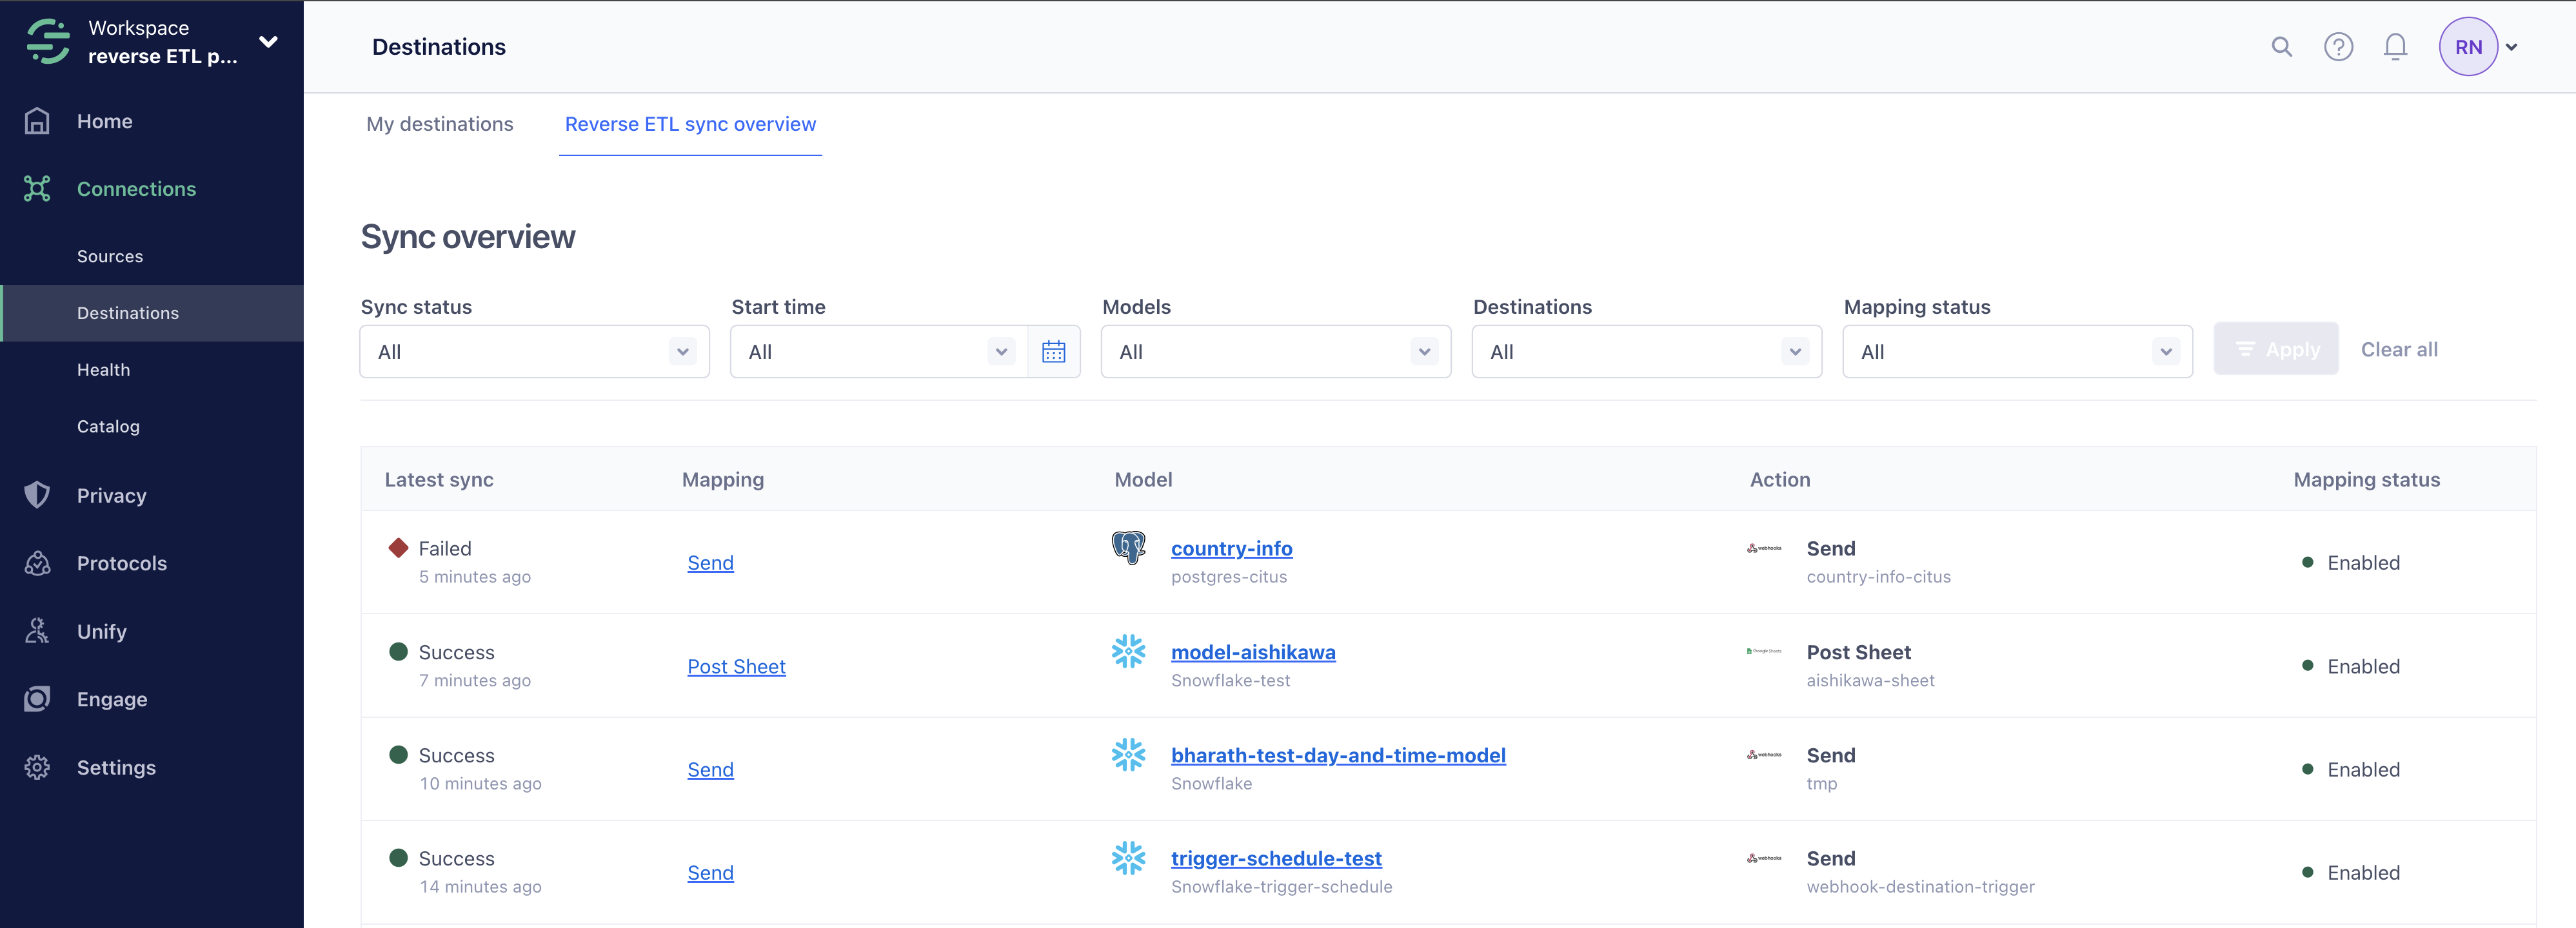This screenshot has height=928, width=2576.
Task: Click the Postgres icon beside country-info
Action: (1129, 547)
